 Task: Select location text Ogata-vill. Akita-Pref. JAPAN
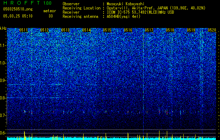pos(137,8)
